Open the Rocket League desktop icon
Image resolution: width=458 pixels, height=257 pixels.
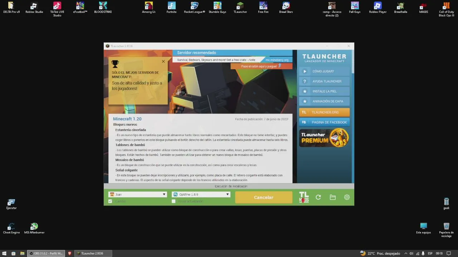tap(195, 8)
